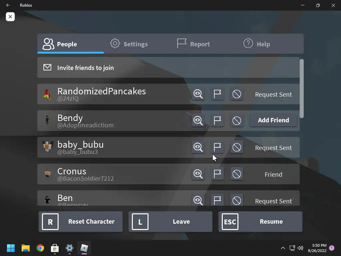Open the notification badge in the tray
341x256 pixels.
(x=332, y=248)
